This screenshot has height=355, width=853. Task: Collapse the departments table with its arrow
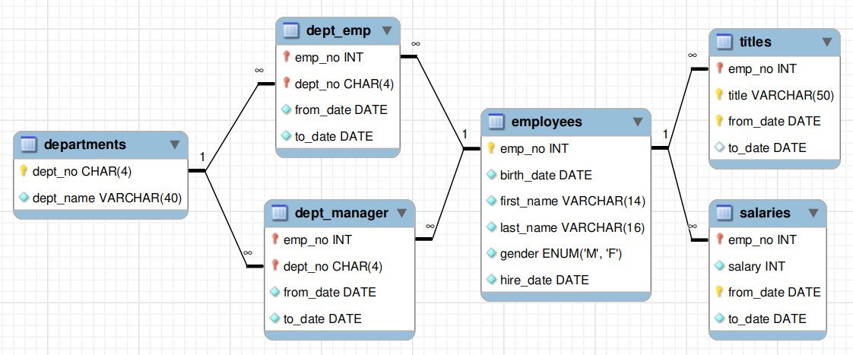point(175,144)
